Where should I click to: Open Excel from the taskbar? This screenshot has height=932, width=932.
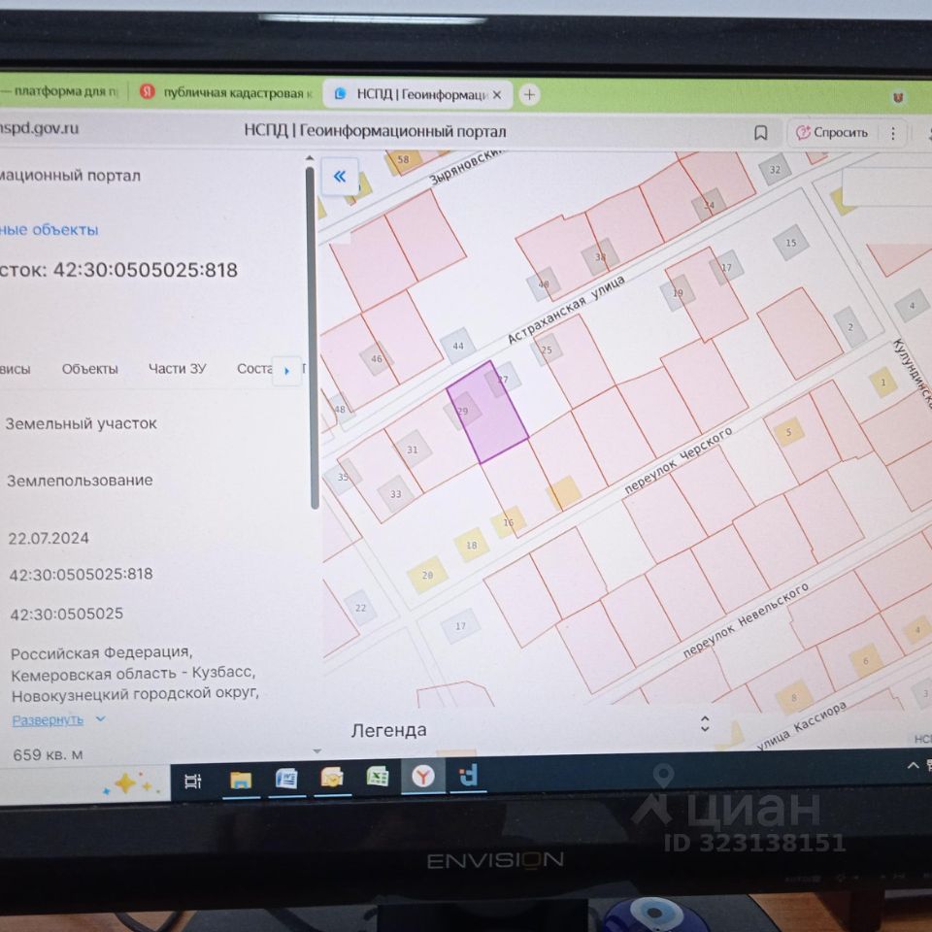(x=378, y=776)
